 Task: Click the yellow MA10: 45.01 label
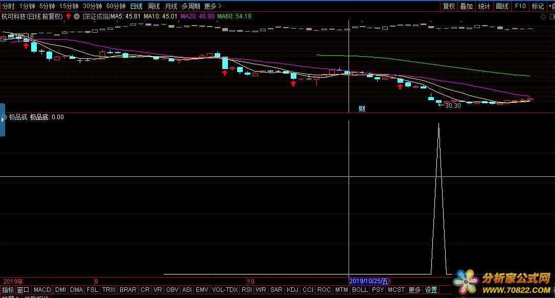tap(160, 16)
